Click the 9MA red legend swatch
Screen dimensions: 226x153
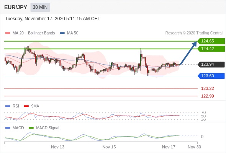tap(26, 106)
